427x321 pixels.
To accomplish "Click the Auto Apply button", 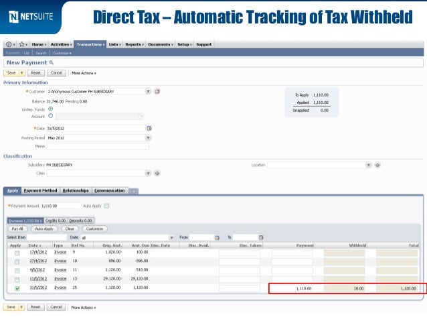I will coord(44,229).
